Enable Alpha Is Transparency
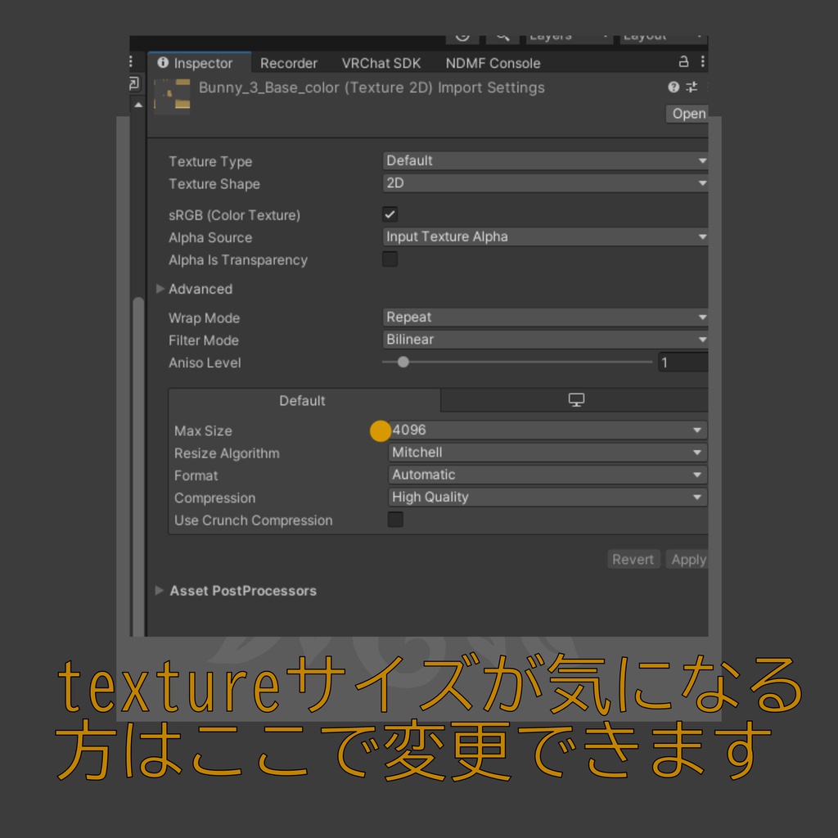 390,259
